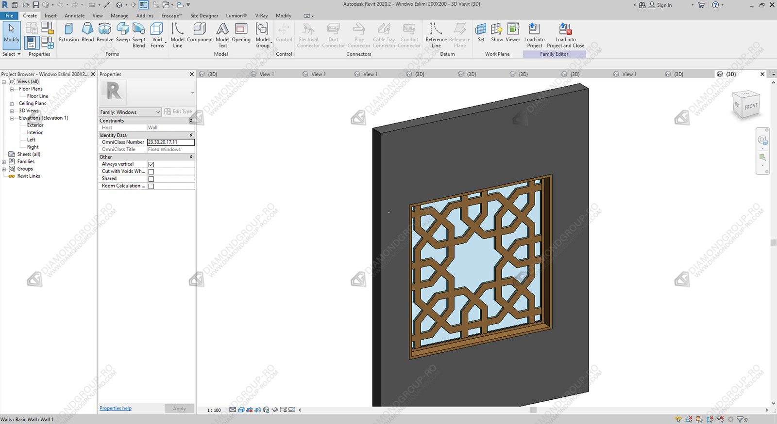Open the V-Ray ribbon tab
This screenshot has width=777, height=424.
[x=261, y=16]
